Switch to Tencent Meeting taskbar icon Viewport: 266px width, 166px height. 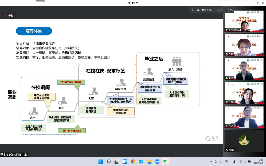pyautogui.click(x=157, y=162)
